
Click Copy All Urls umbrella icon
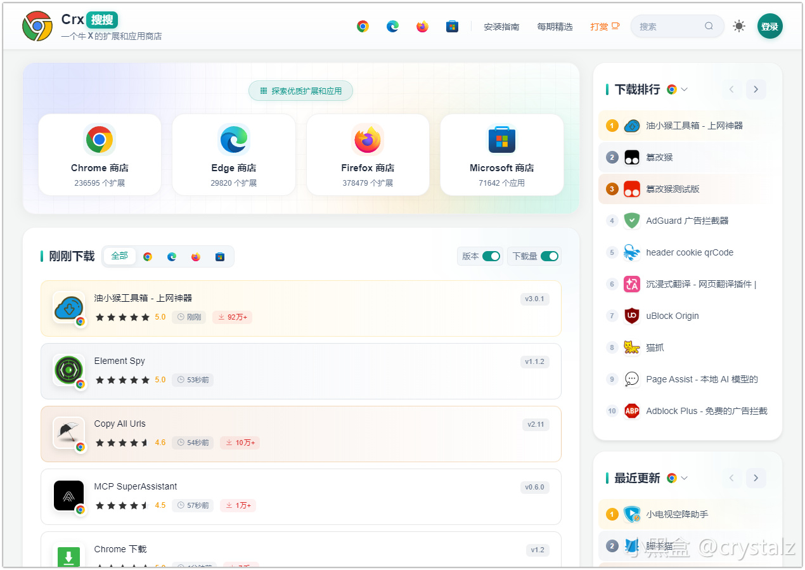68,433
